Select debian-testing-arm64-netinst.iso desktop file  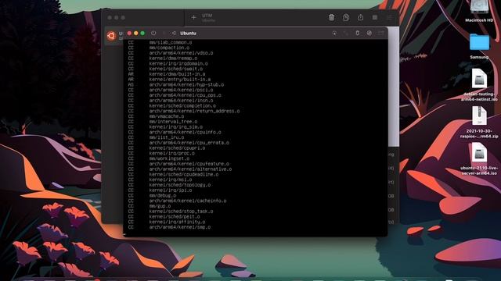479,85
